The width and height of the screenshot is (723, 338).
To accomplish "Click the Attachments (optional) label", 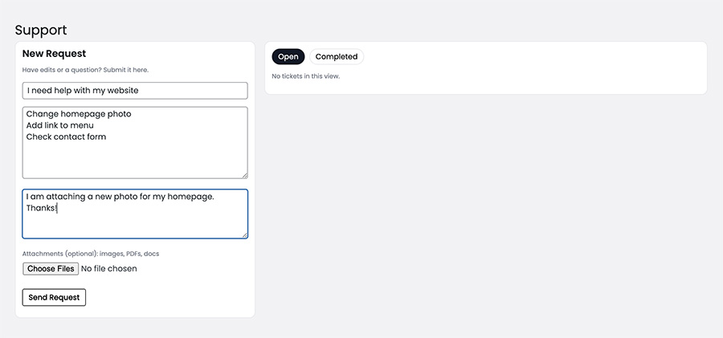I will click(91, 254).
